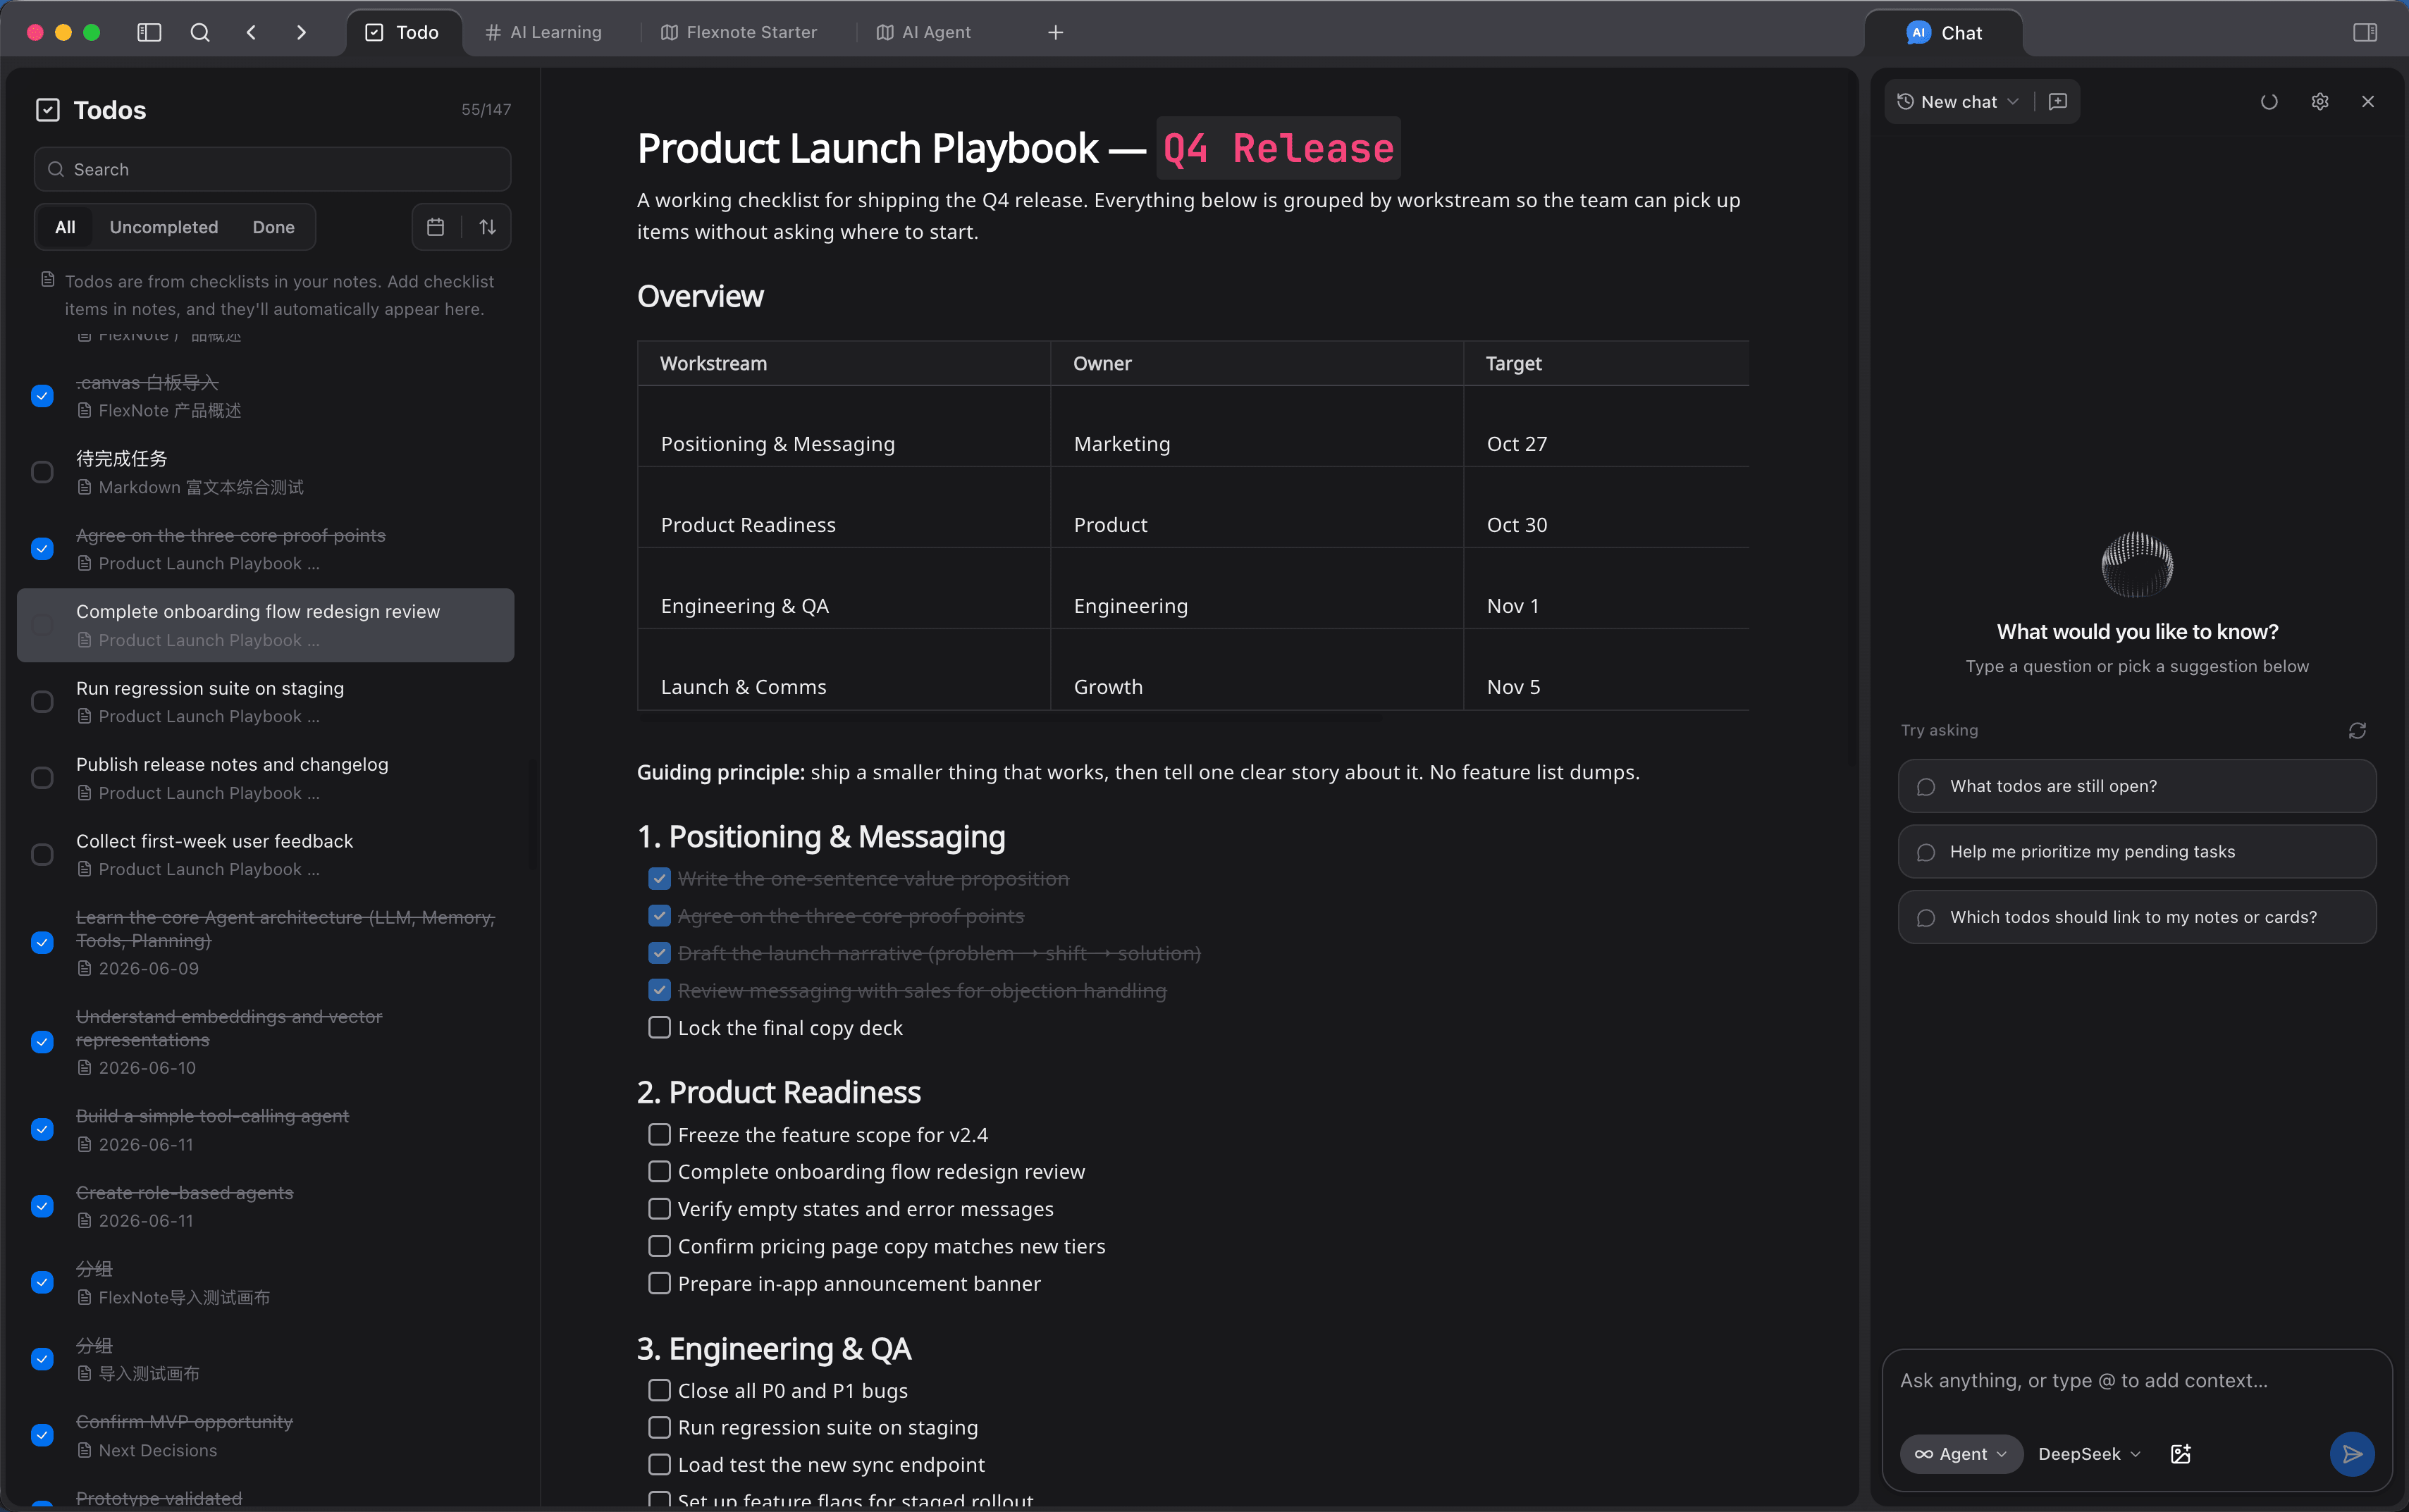This screenshot has width=2409, height=1512.
Task: Open global search magnifier icon
Action: [x=200, y=32]
